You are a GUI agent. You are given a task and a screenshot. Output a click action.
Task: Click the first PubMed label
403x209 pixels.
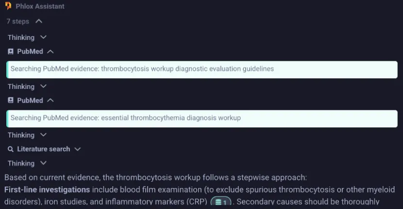pyautogui.click(x=30, y=52)
